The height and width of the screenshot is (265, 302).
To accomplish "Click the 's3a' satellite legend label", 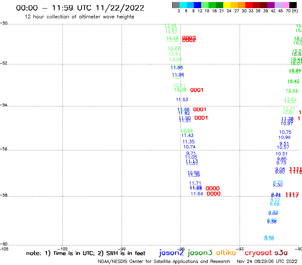I will click(x=281, y=253).
